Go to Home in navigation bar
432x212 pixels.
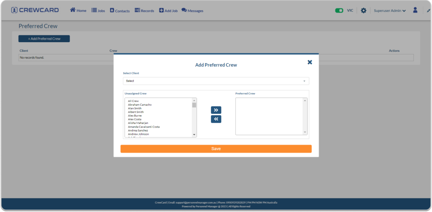[78, 11]
